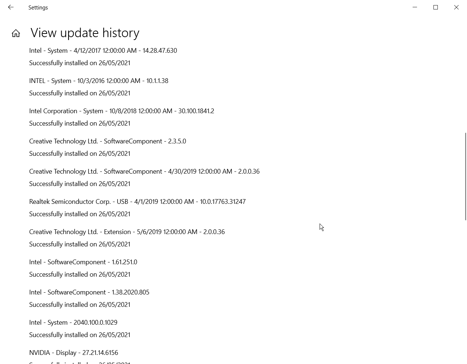The height and width of the screenshot is (364, 467).
Task: Open Settings home via house icon
Action: 16,33
